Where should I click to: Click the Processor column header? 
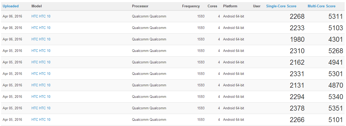(140, 6)
